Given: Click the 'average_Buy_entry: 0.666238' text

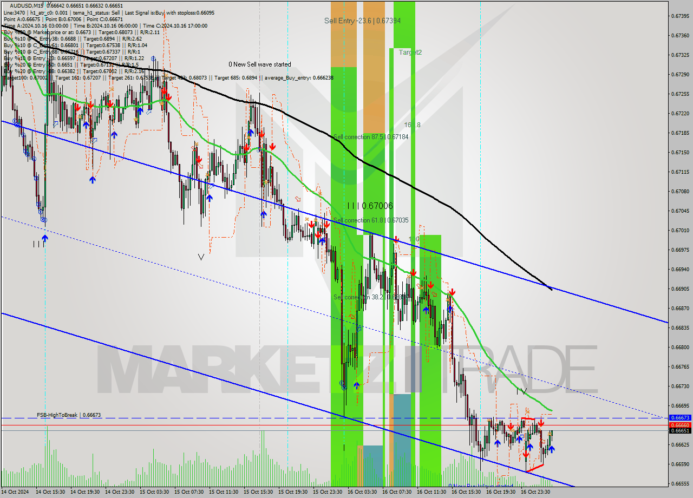Looking at the screenshot, I should click(x=299, y=77).
